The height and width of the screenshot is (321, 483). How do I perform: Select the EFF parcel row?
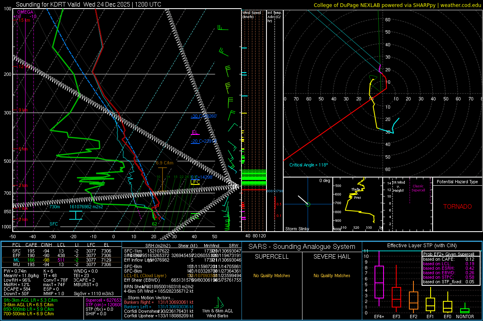61,255
